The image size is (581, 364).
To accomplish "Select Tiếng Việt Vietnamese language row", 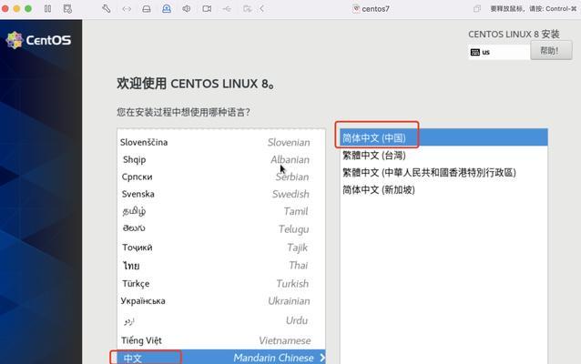I will click(221, 340).
